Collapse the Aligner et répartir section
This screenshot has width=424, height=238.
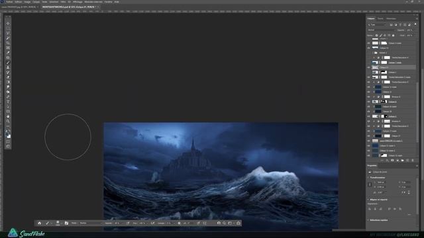[x=368, y=200]
